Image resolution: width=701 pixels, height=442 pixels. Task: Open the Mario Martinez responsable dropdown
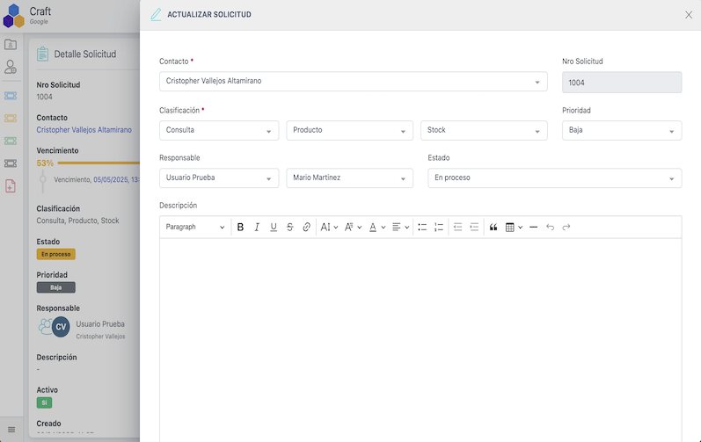[x=349, y=178]
